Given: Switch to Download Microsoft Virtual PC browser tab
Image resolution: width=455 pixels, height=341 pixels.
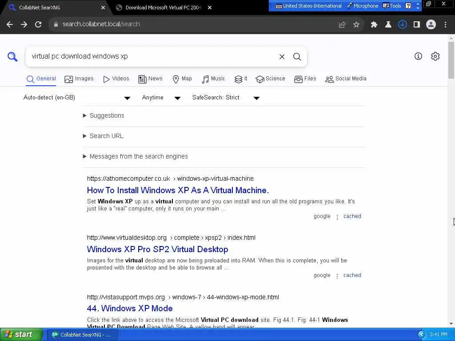Looking at the screenshot, I should coord(163,8).
